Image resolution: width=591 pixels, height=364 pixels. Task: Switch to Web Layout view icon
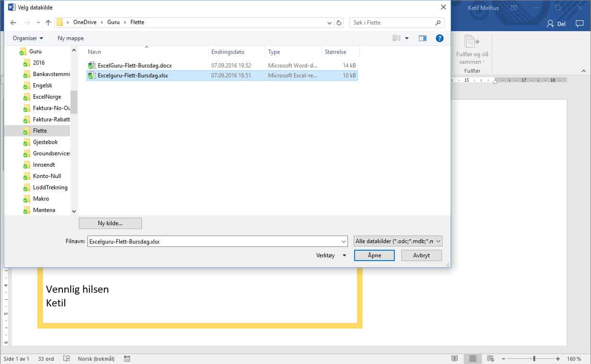(x=490, y=359)
